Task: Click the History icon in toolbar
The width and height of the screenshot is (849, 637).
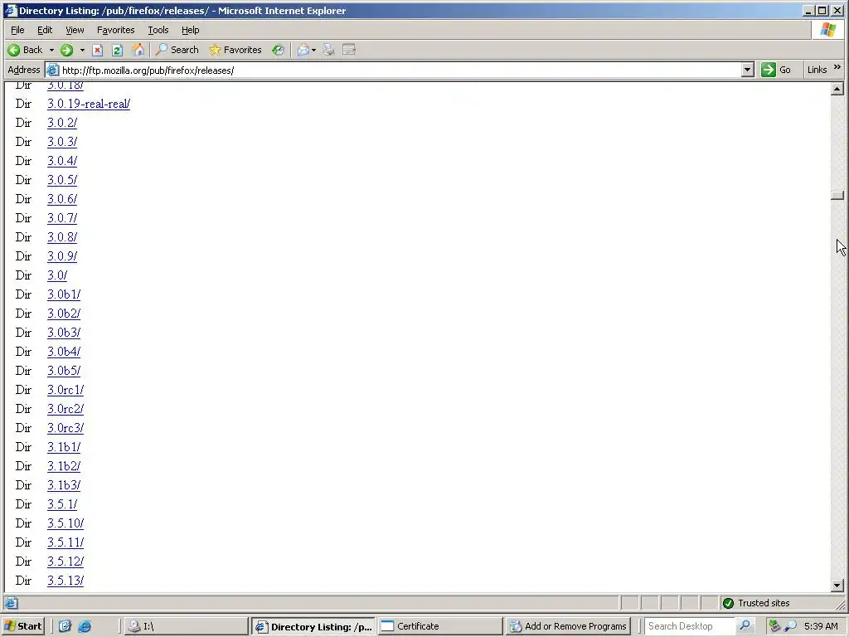Action: [278, 51]
